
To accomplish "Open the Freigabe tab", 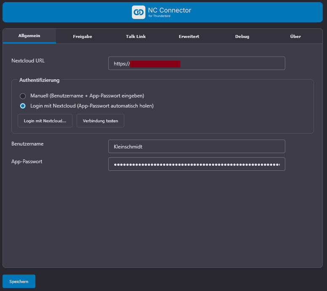I will point(82,36).
